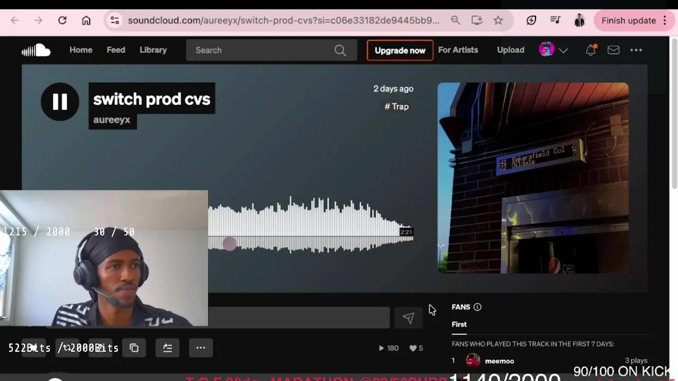678x381 pixels.
Task: Open the track artwork image
Action: (x=533, y=178)
